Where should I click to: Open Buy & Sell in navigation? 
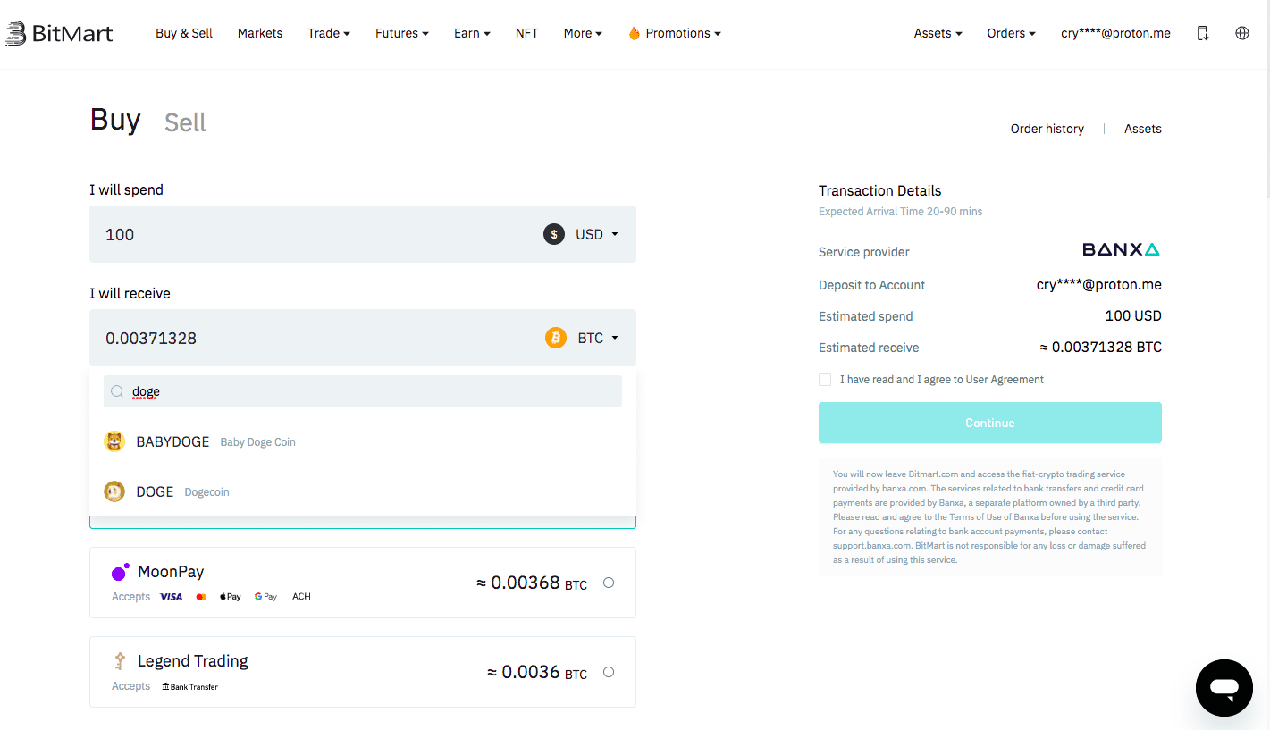click(184, 33)
